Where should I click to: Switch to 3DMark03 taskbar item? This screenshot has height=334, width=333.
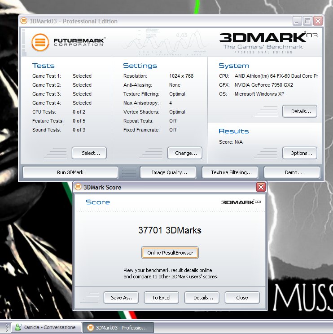point(119,328)
